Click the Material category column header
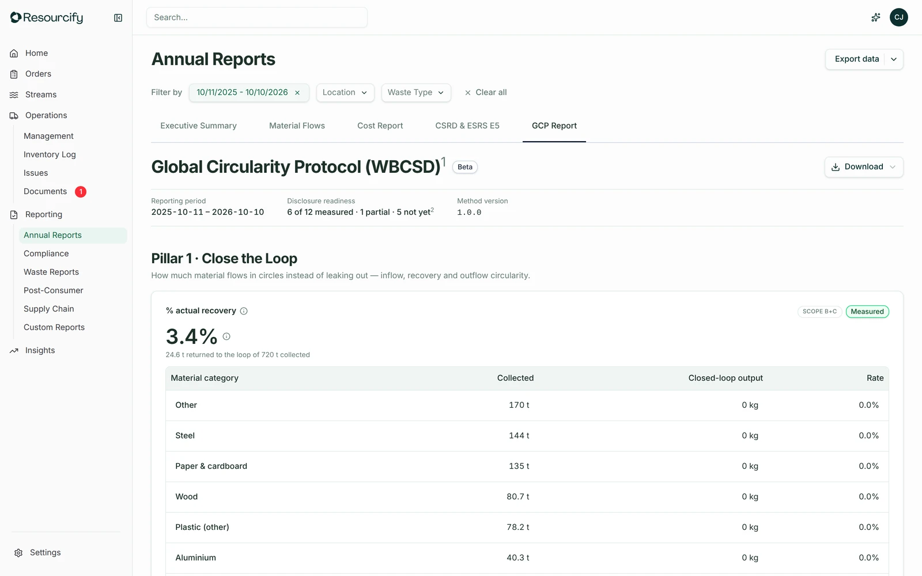The image size is (922, 576). point(205,378)
